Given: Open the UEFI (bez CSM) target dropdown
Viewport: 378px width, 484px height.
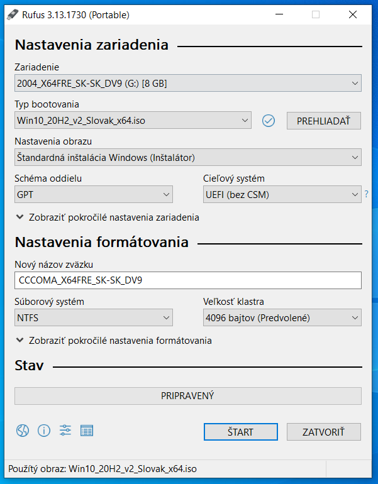Looking at the screenshot, I should tap(282, 194).
